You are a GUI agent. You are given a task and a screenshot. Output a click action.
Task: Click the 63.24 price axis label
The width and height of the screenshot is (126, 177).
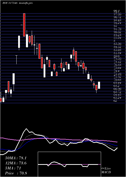[x=117, y=98]
